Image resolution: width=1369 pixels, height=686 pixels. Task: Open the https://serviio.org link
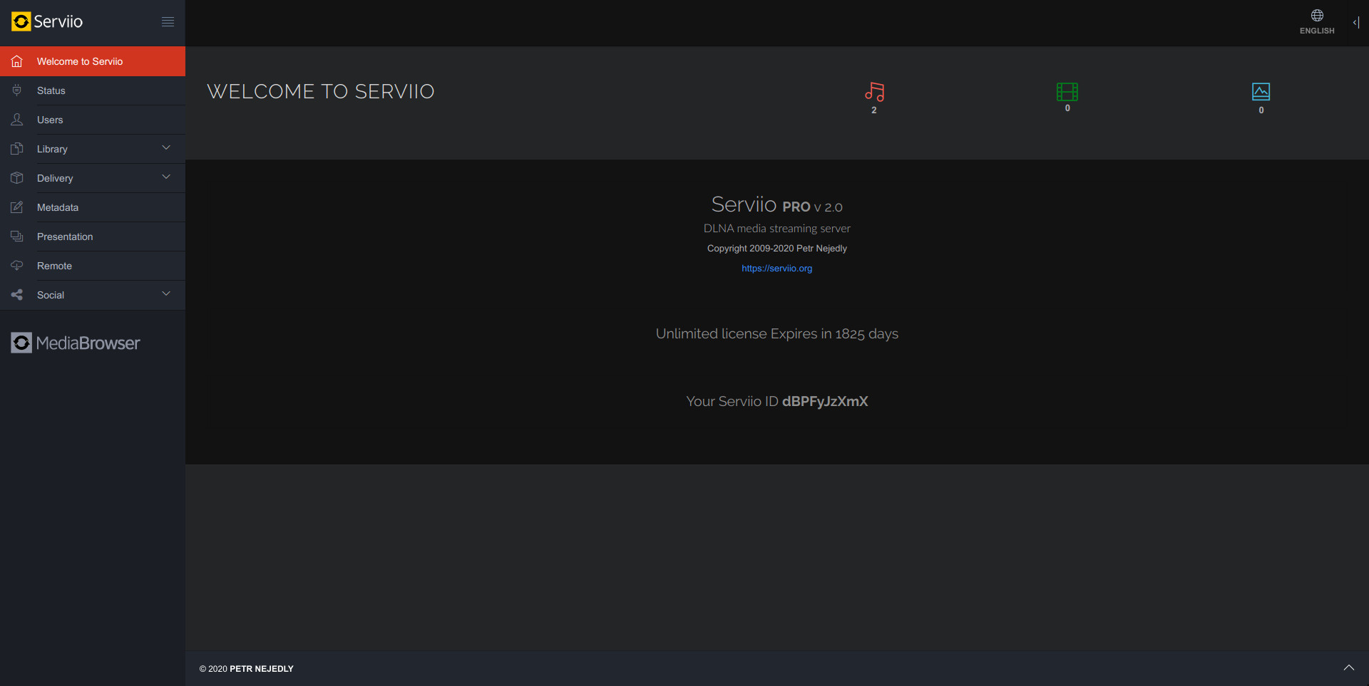[x=777, y=269]
